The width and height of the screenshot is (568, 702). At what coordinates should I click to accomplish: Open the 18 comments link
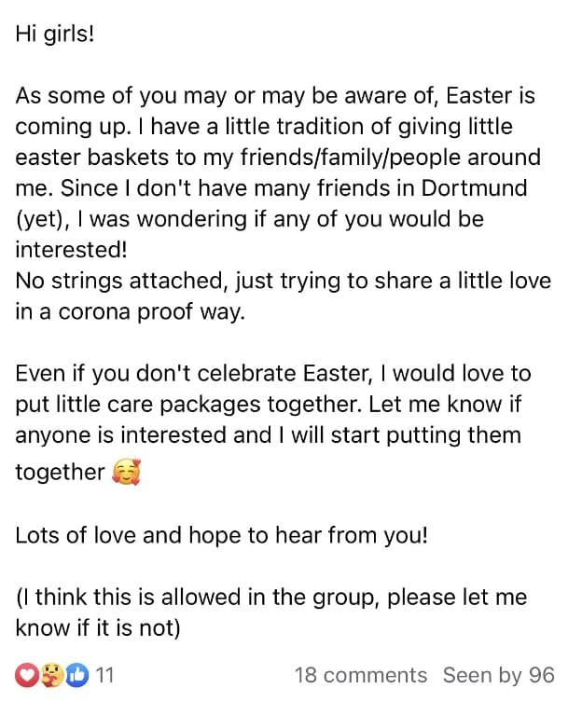pyautogui.click(x=360, y=674)
